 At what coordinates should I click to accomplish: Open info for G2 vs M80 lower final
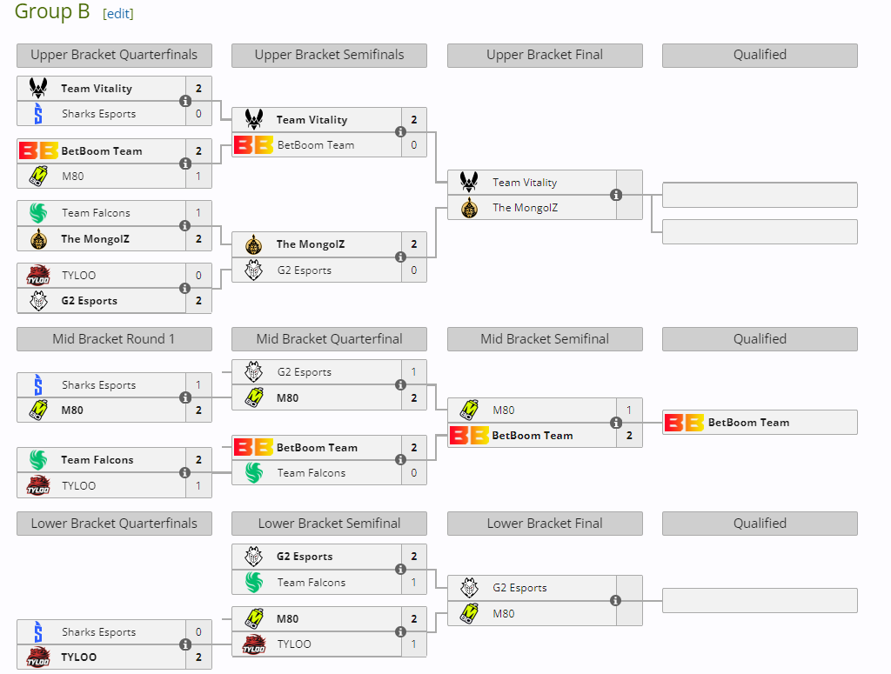click(x=616, y=601)
